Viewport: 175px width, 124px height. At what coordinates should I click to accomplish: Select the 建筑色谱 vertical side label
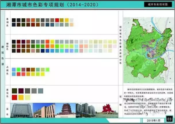pyautogui.click(x=3, y=55)
